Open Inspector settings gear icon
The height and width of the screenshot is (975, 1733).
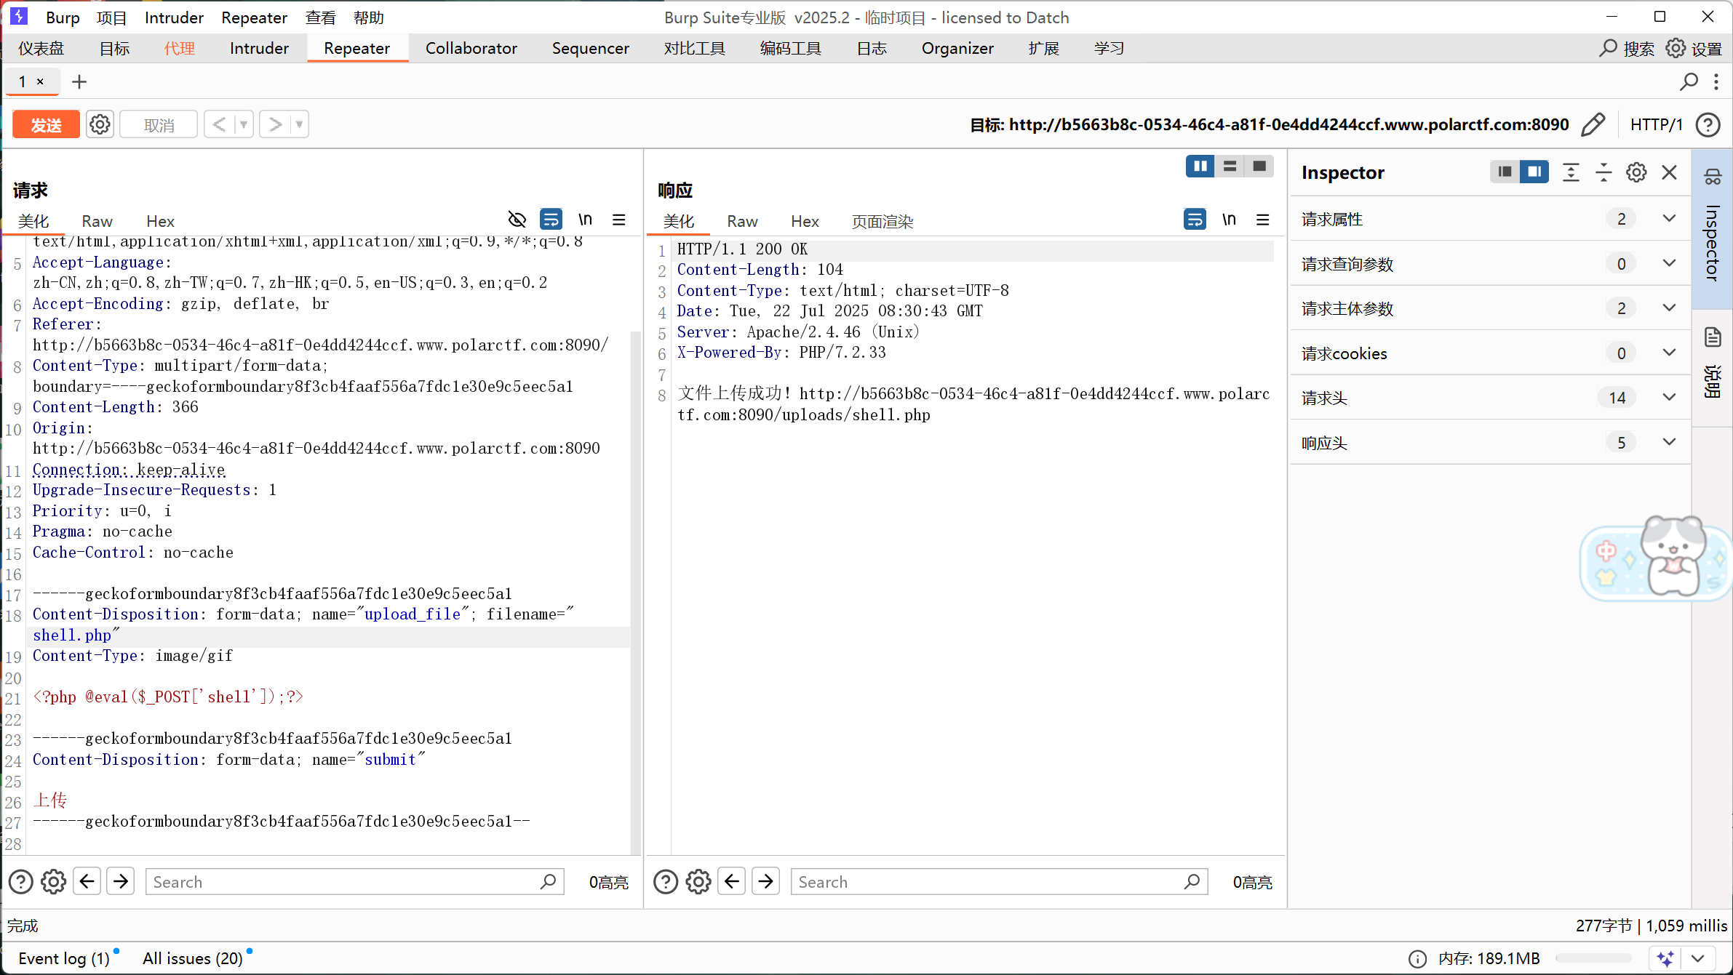[x=1636, y=172]
